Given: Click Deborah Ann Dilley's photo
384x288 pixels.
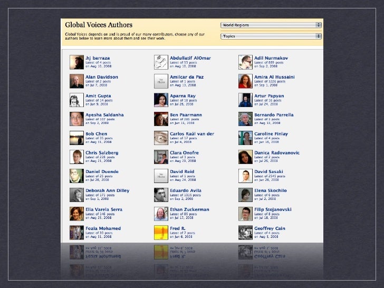Looking at the screenshot, I should pyautogui.click(x=76, y=195).
